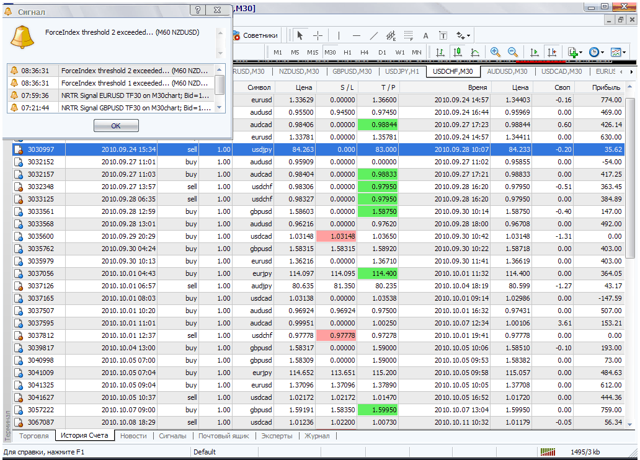Open the GBPUSD,M30 chart tab
This screenshot has height=460, width=640.
click(352, 71)
